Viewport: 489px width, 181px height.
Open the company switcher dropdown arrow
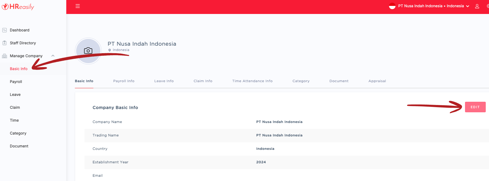pyautogui.click(x=468, y=6)
